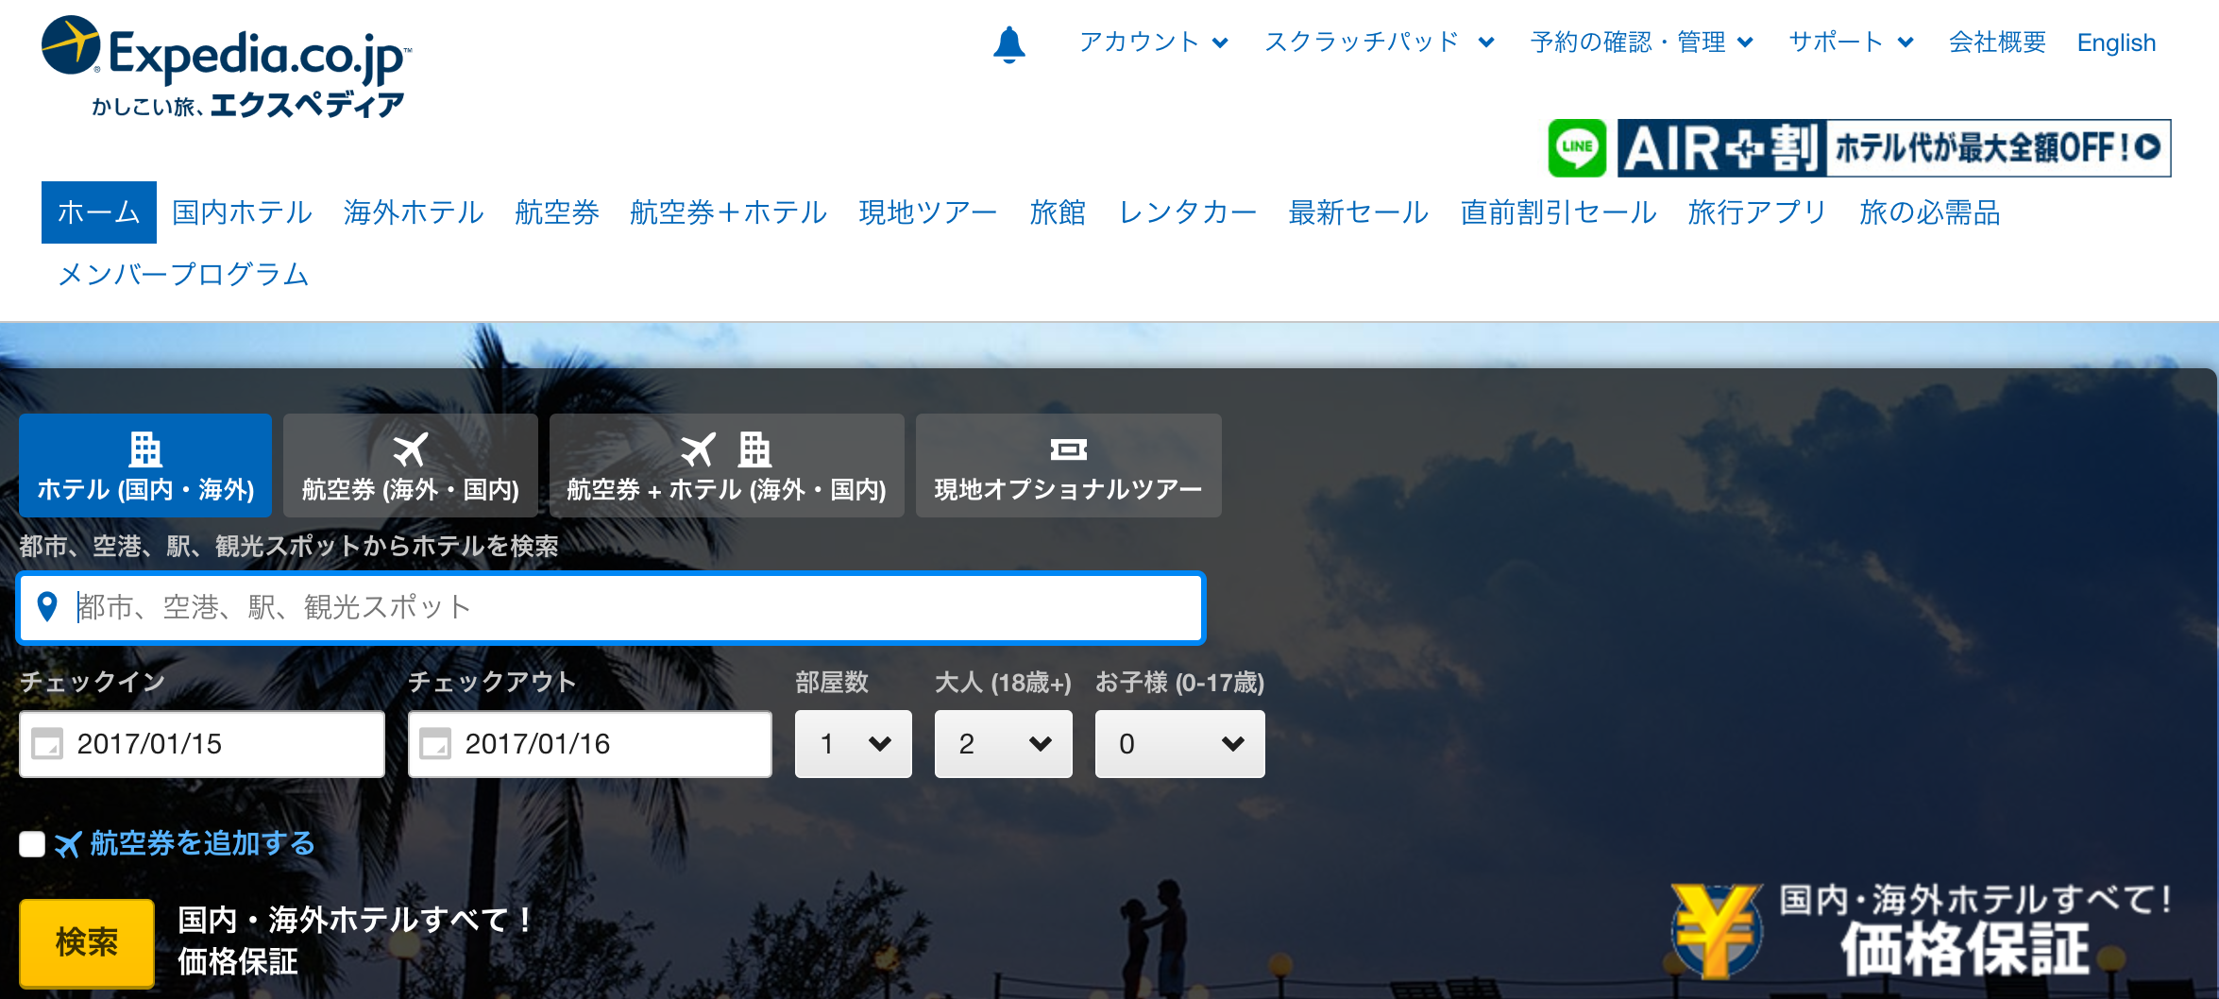Open the お子様 children count dropdown
Image resolution: width=2219 pixels, height=999 pixels.
point(1179,744)
